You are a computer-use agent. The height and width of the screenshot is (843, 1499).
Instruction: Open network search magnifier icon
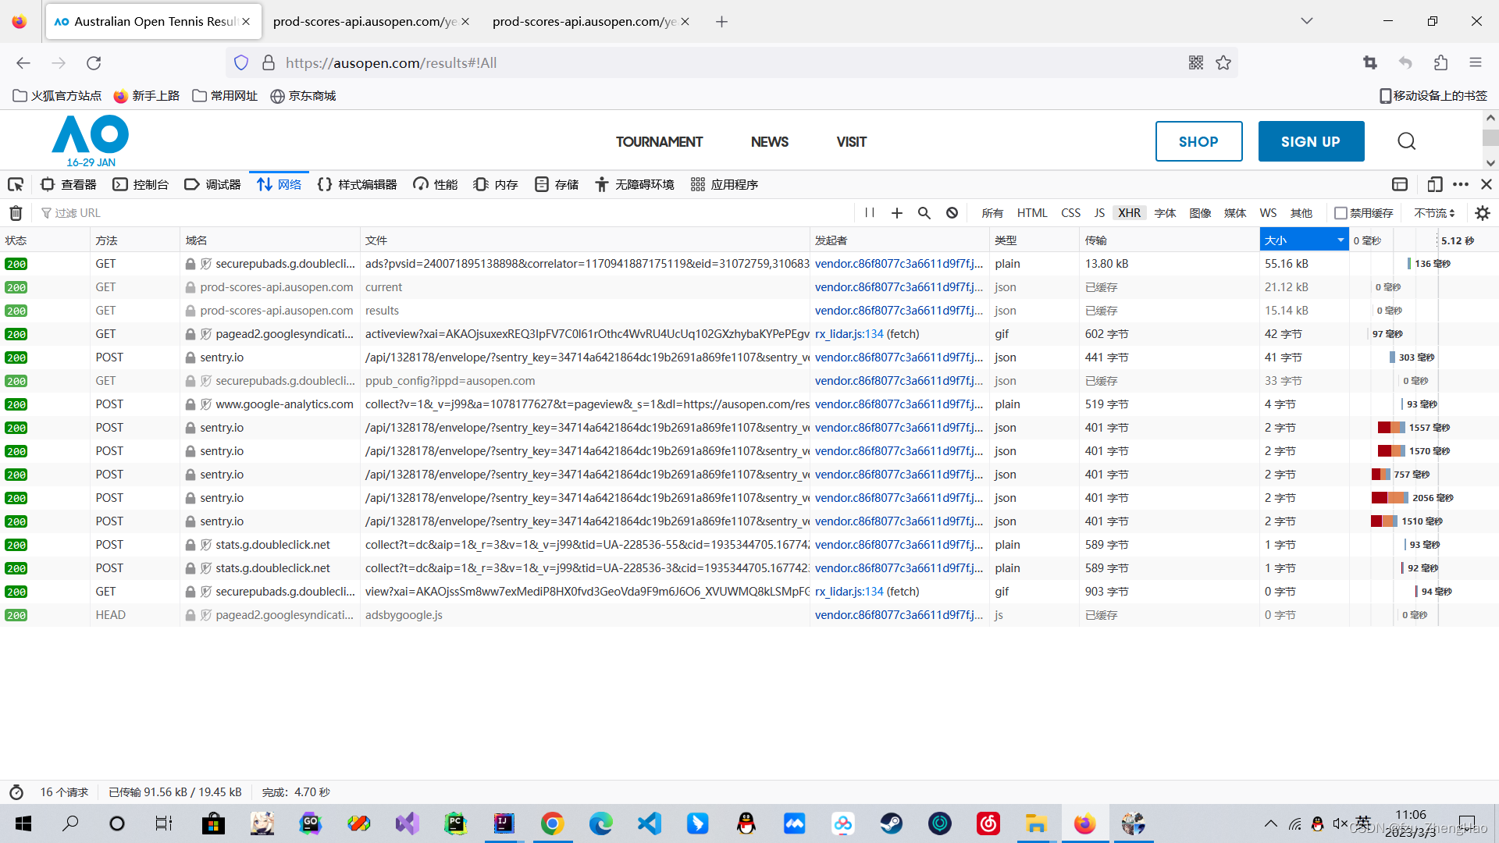coord(924,213)
